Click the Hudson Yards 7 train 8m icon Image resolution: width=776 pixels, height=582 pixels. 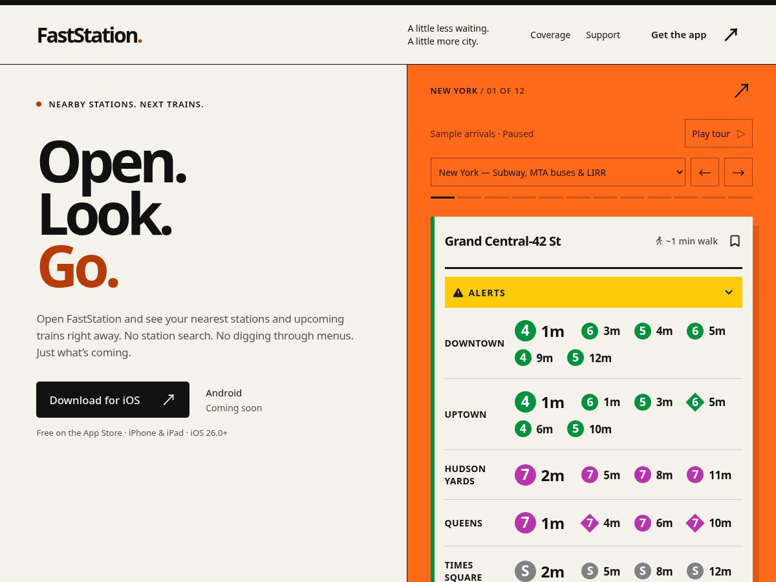click(642, 475)
